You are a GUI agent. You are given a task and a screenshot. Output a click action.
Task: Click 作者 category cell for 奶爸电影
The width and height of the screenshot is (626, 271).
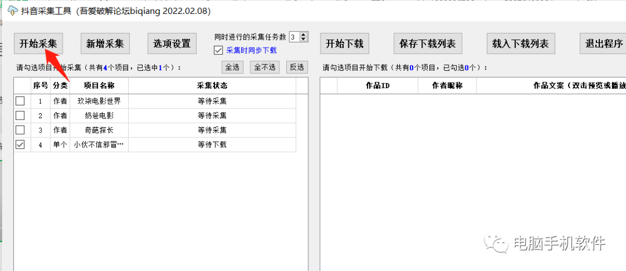(x=60, y=116)
